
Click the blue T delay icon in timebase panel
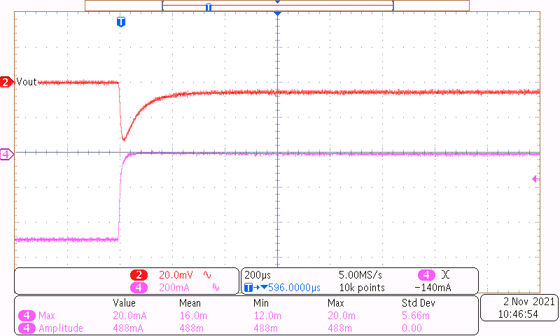[248, 288]
